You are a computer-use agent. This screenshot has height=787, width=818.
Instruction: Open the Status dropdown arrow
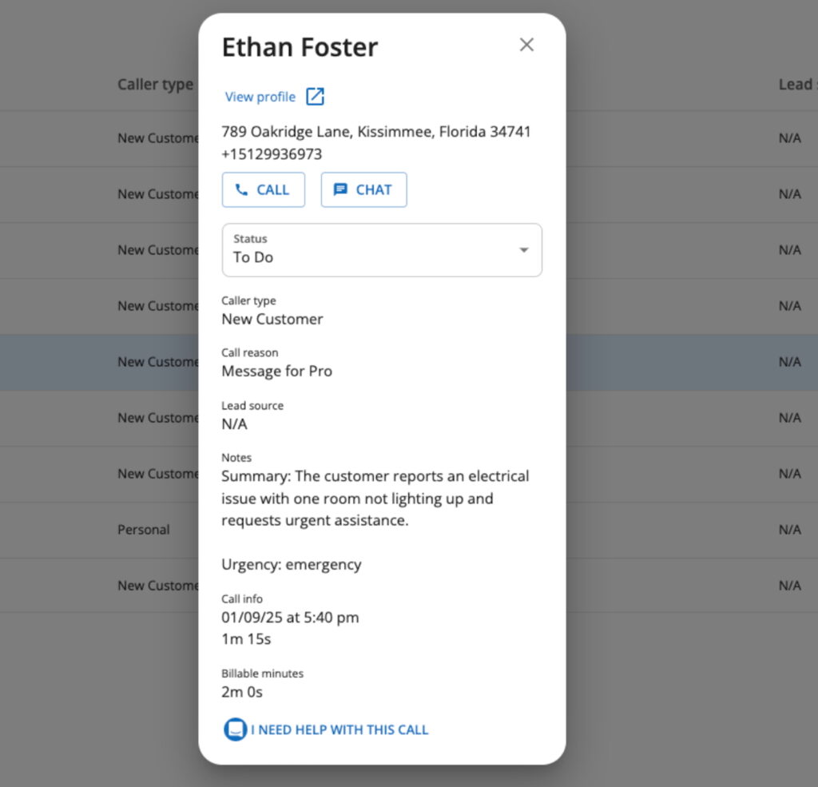point(524,250)
